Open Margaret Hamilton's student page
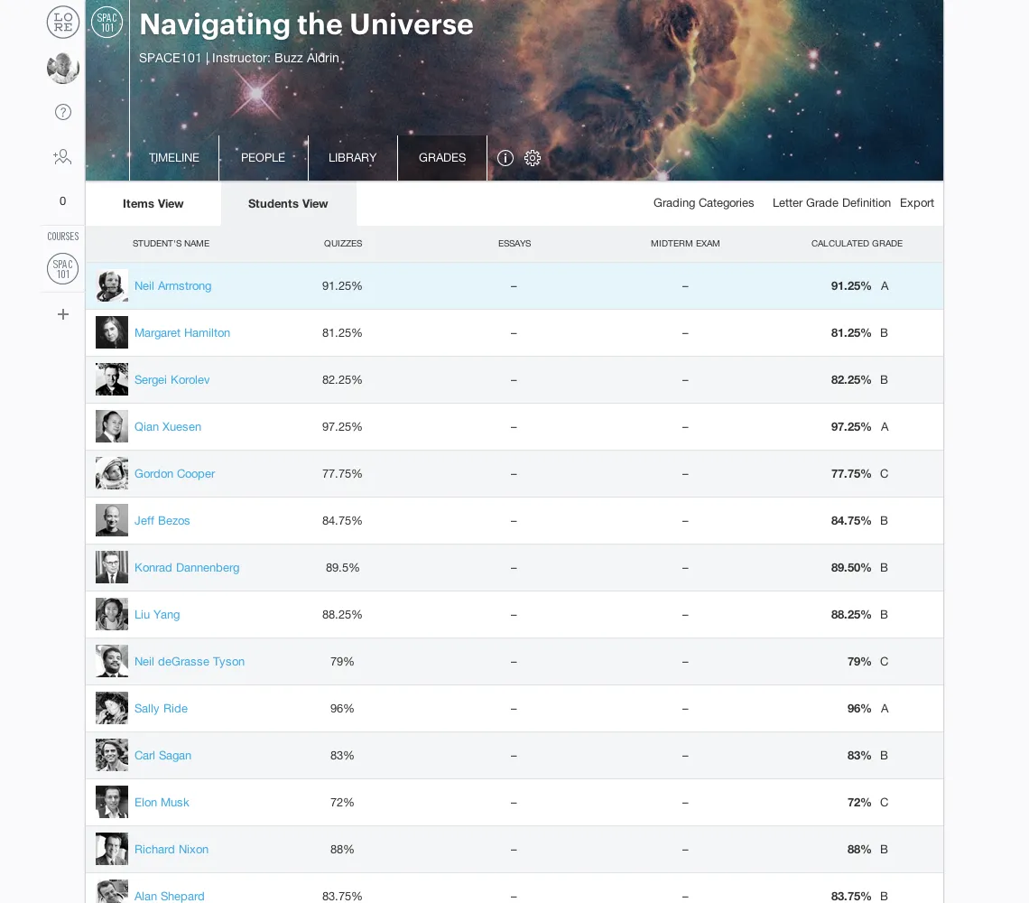This screenshot has width=1029, height=903. pyautogui.click(x=182, y=333)
